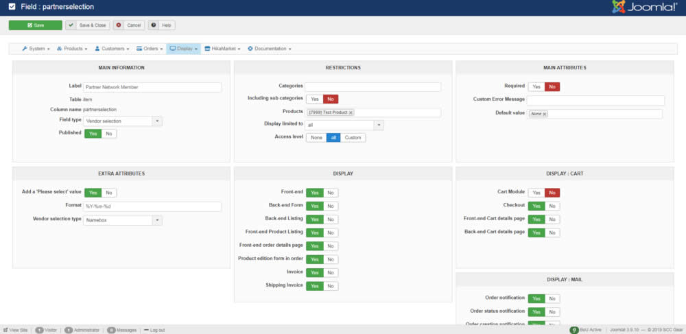Click the Categories input field
This screenshot has width=686, height=334.
tap(372, 87)
